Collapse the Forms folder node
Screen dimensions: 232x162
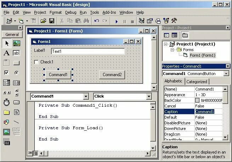(172, 50)
